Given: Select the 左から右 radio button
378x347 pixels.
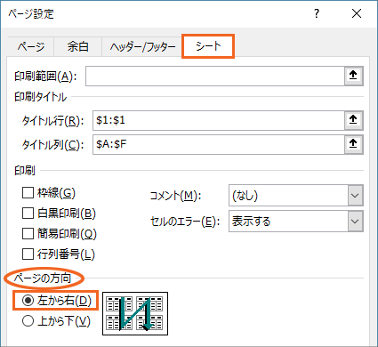Looking at the screenshot, I should pyautogui.click(x=28, y=301).
